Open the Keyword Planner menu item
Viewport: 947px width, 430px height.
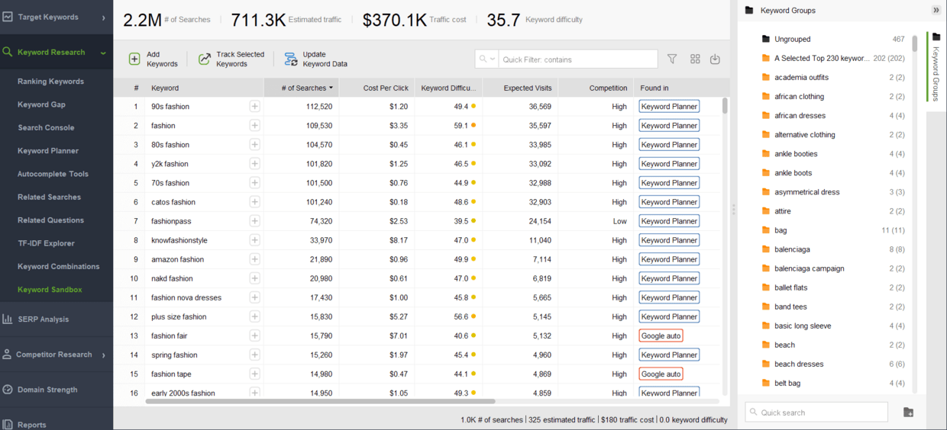tap(48, 151)
